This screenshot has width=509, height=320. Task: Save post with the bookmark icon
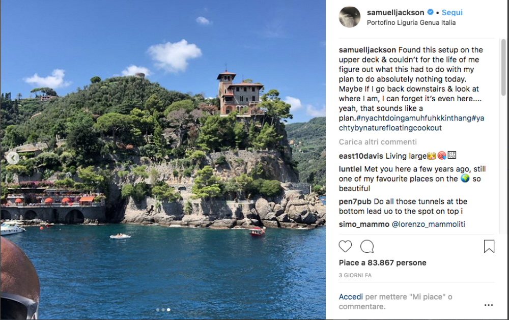pyautogui.click(x=489, y=247)
